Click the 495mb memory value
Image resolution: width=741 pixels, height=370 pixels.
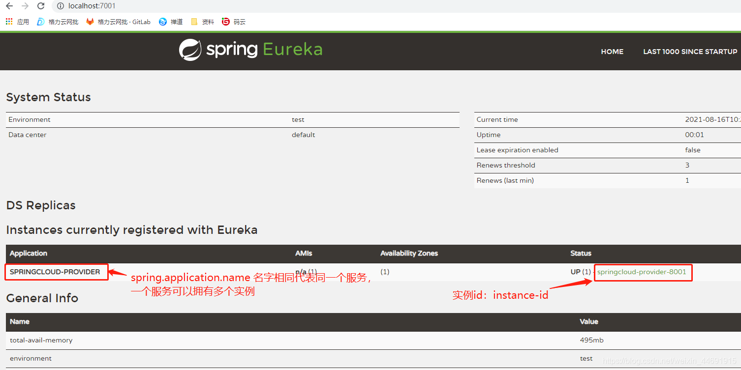point(591,340)
